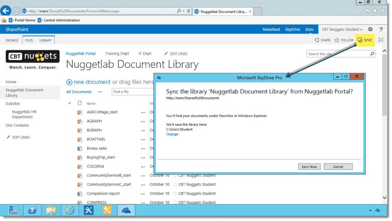Toggle the select-all checkmark column header
The image size is (392, 221).
coord(70,103)
